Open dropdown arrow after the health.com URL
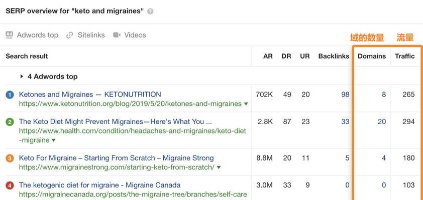This screenshot has width=423, height=200. pyautogui.click(x=53, y=140)
